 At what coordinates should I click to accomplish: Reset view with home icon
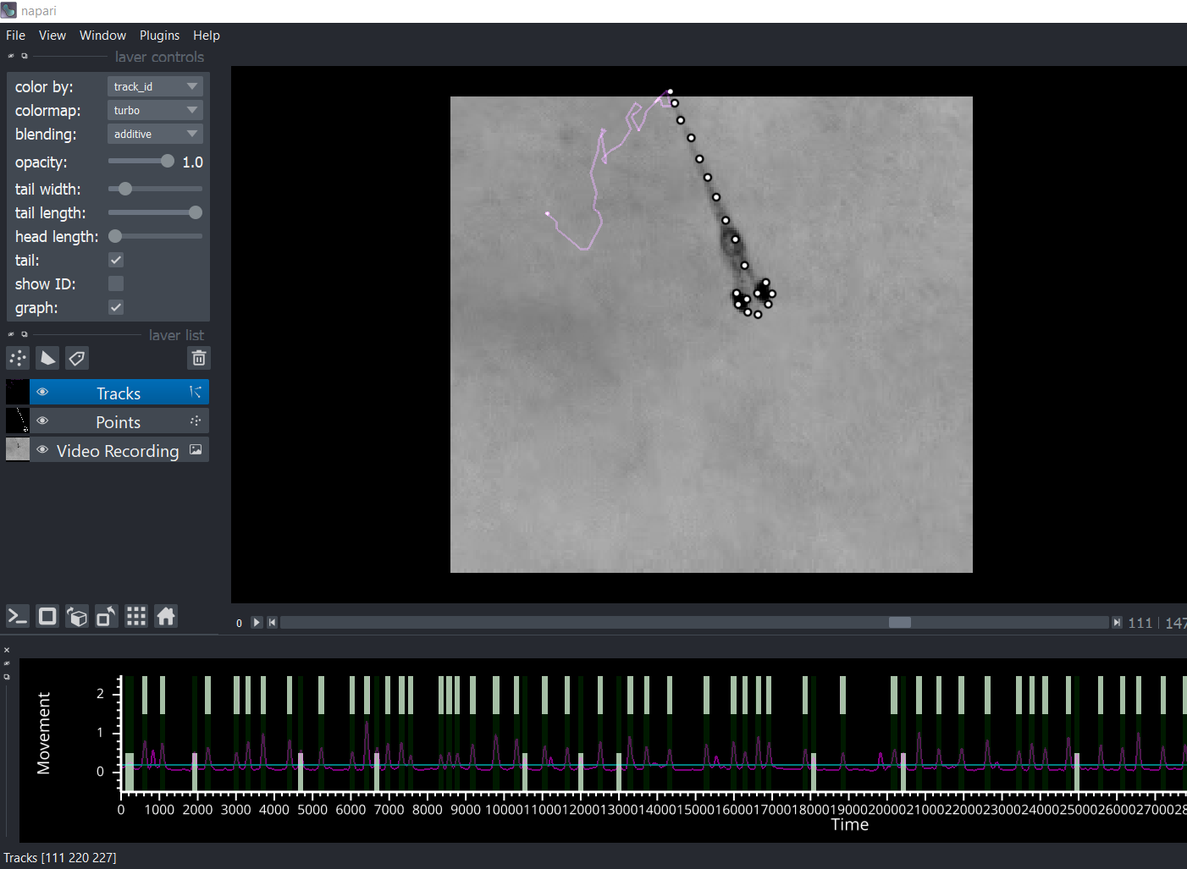pyautogui.click(x=166, y=616)
